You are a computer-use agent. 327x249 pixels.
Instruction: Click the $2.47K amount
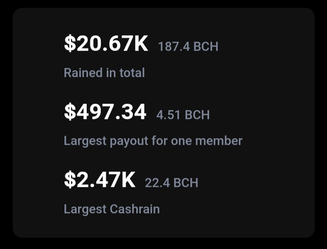(99, 180)
